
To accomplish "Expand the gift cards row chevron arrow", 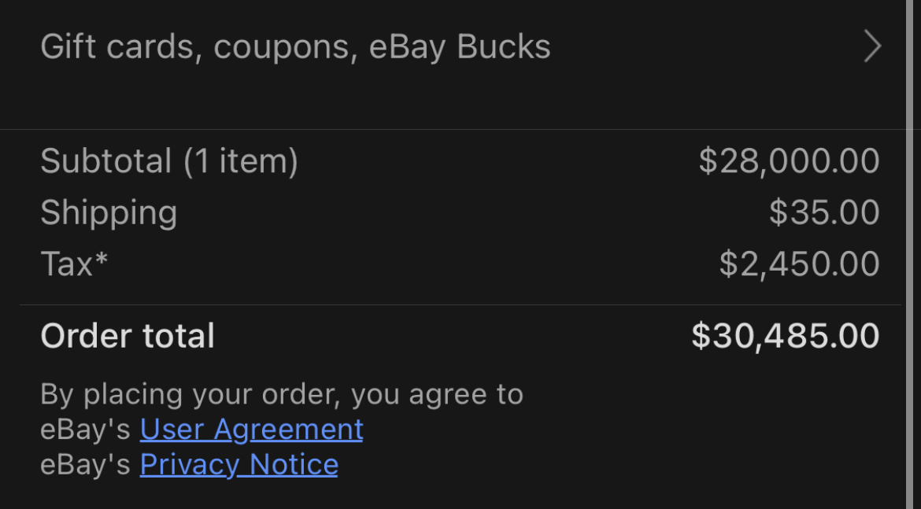I will click(871, 46).
